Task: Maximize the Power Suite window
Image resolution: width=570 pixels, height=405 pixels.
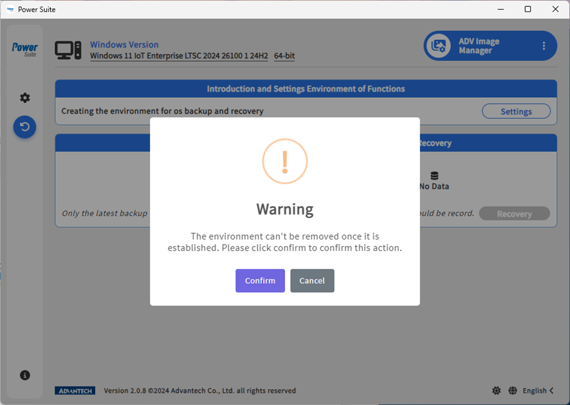Action: pos(528,9)
